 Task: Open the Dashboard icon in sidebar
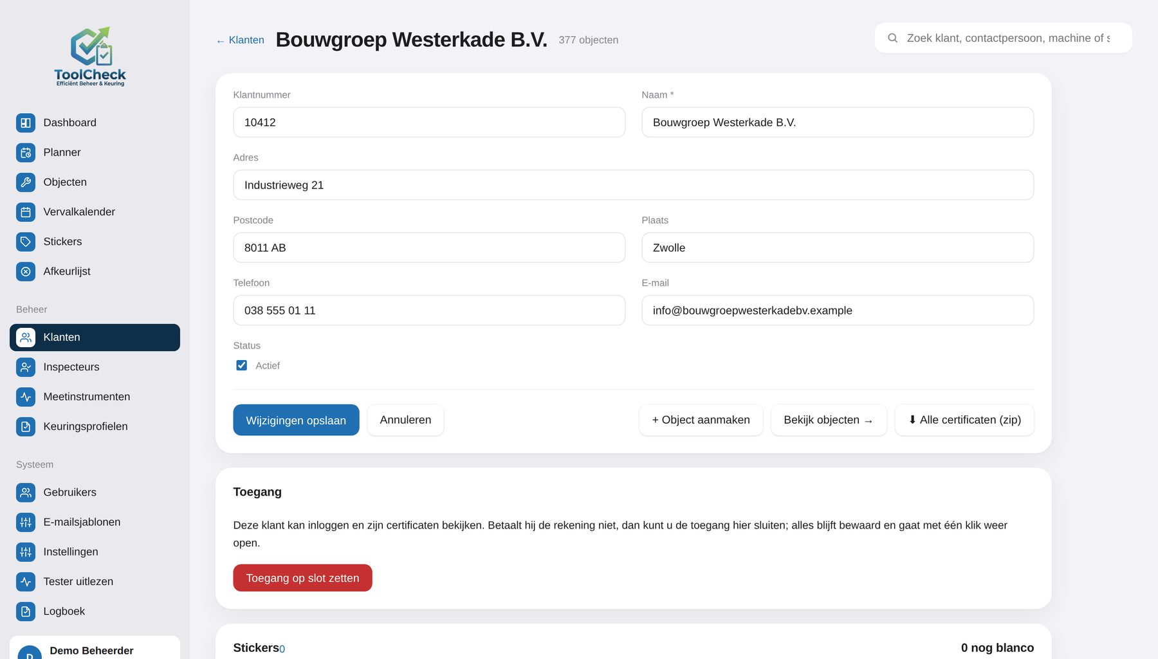[x=26, y=123]
